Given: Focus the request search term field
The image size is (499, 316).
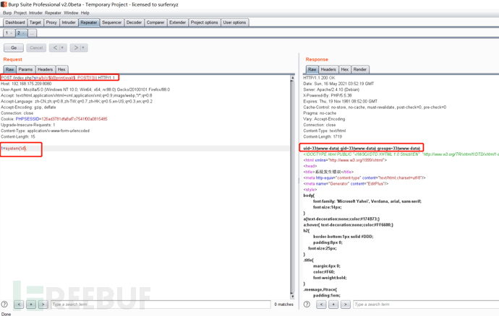Looking at the screenshot, I should point(161,304).
